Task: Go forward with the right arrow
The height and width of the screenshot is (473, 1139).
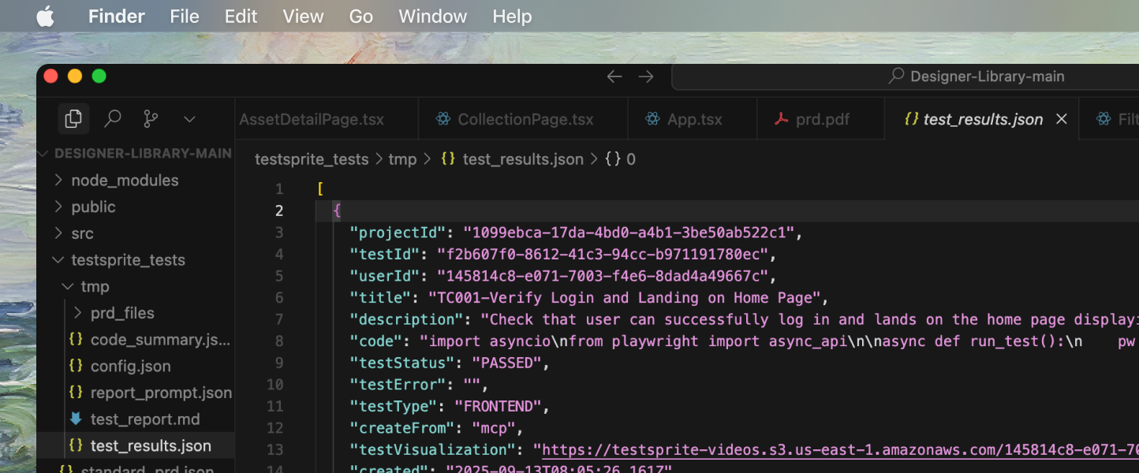Action: [x=646, y=76]
